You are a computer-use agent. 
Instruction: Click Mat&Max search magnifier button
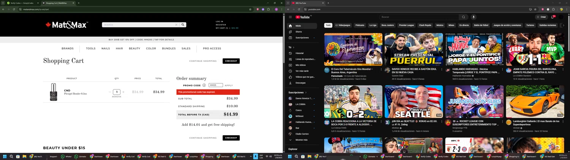tap(183, 25)
